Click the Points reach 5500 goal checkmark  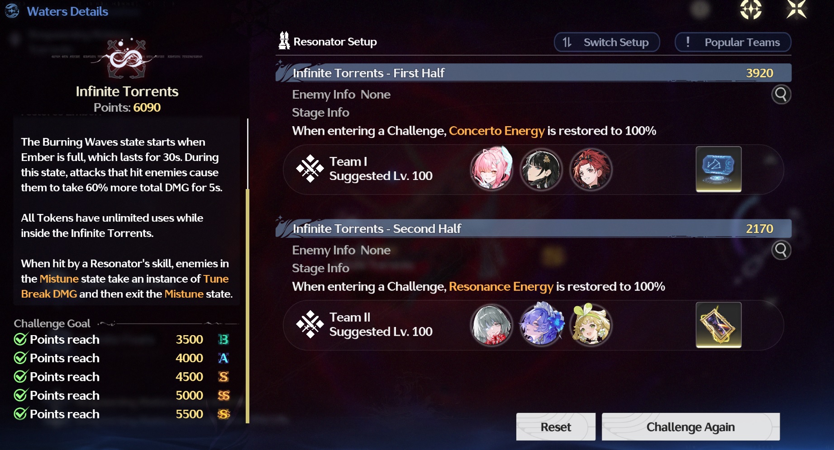coord(20,414)
